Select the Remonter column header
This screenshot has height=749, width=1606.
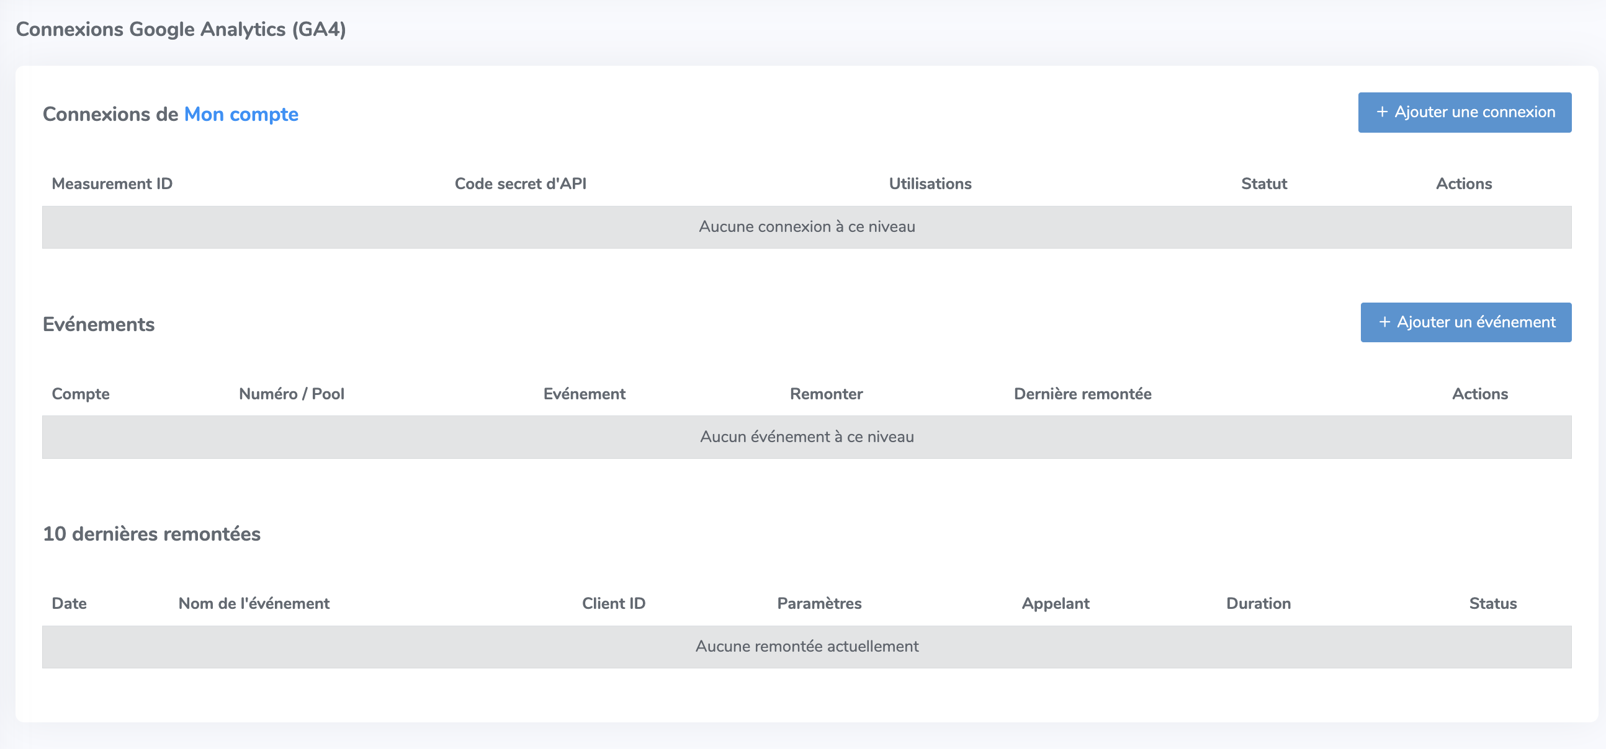pyautogui.click(x=826, y=394)
